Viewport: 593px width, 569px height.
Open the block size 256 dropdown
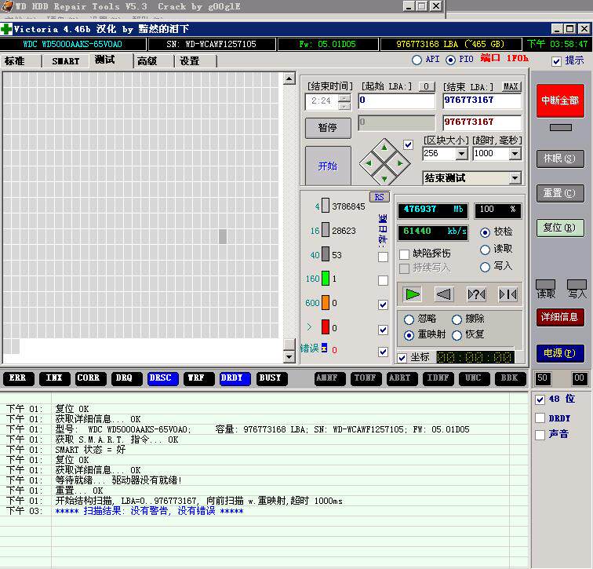(461, 154)
